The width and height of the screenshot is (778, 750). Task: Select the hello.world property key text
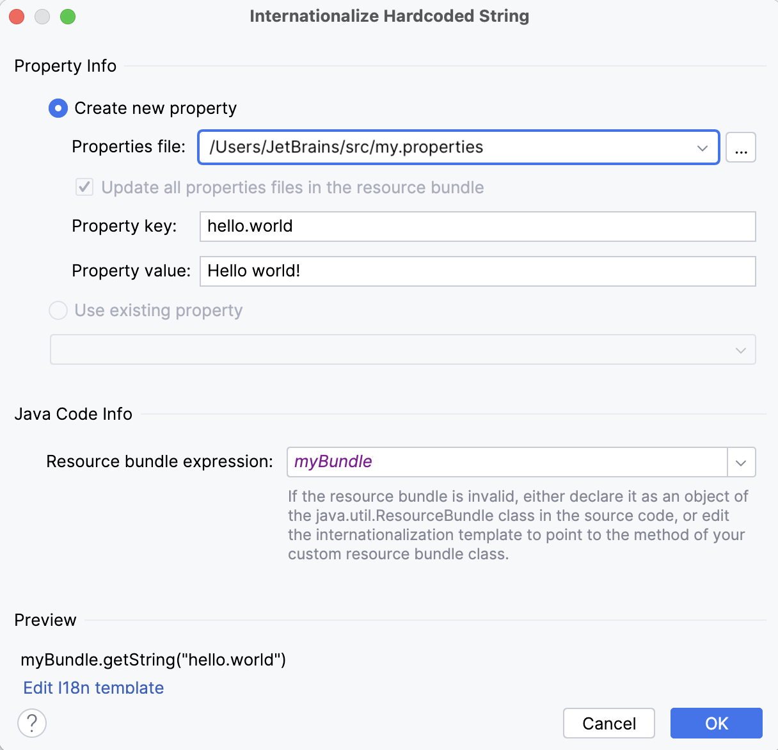248,226
